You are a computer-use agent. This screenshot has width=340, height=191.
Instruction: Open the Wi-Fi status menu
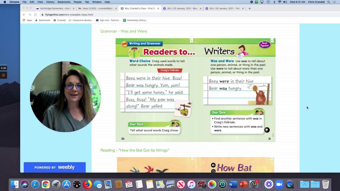pyautogui.click(x=279, y=2)
